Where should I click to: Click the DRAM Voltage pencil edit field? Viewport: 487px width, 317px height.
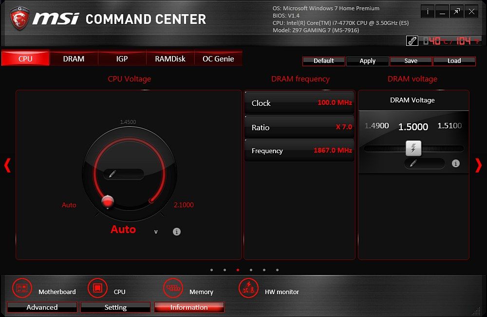pos(425,163)
